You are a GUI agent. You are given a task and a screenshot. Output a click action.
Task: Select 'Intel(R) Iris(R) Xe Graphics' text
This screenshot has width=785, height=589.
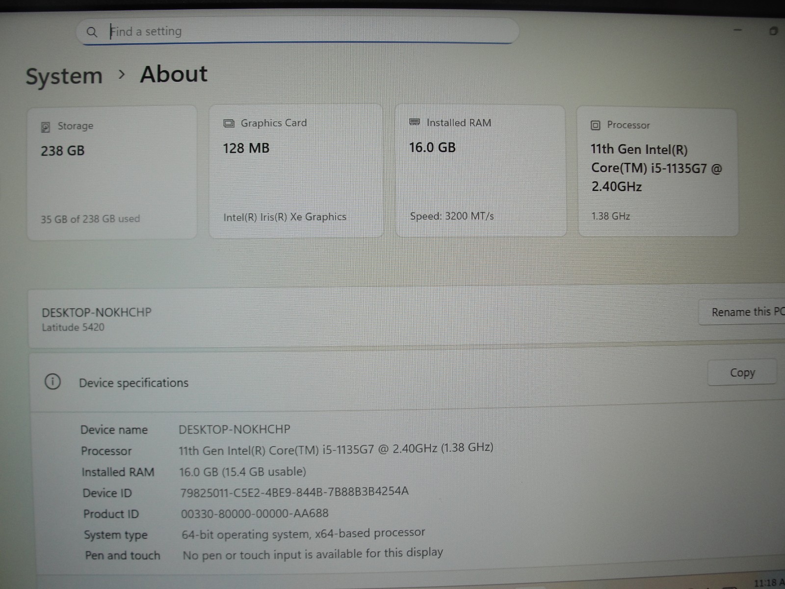click(x=285, y=217)
